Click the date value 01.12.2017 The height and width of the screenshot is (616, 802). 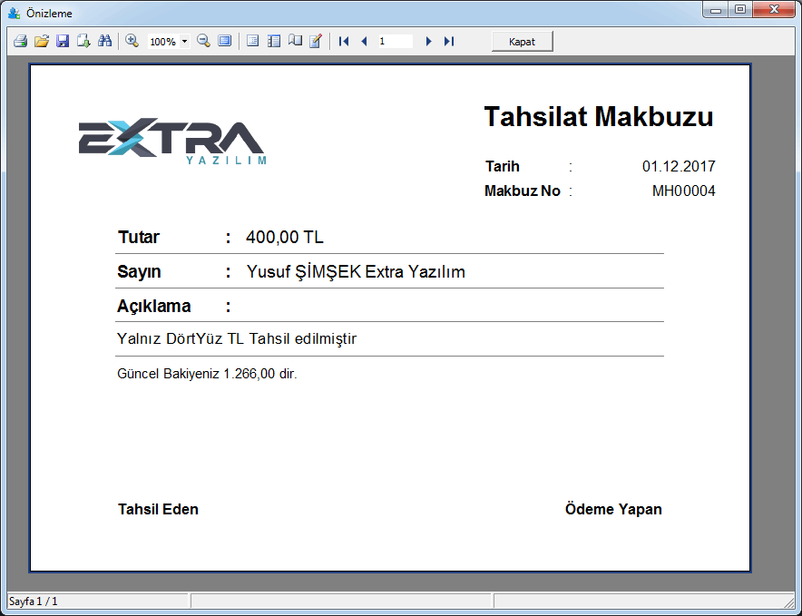pos(679,166)
